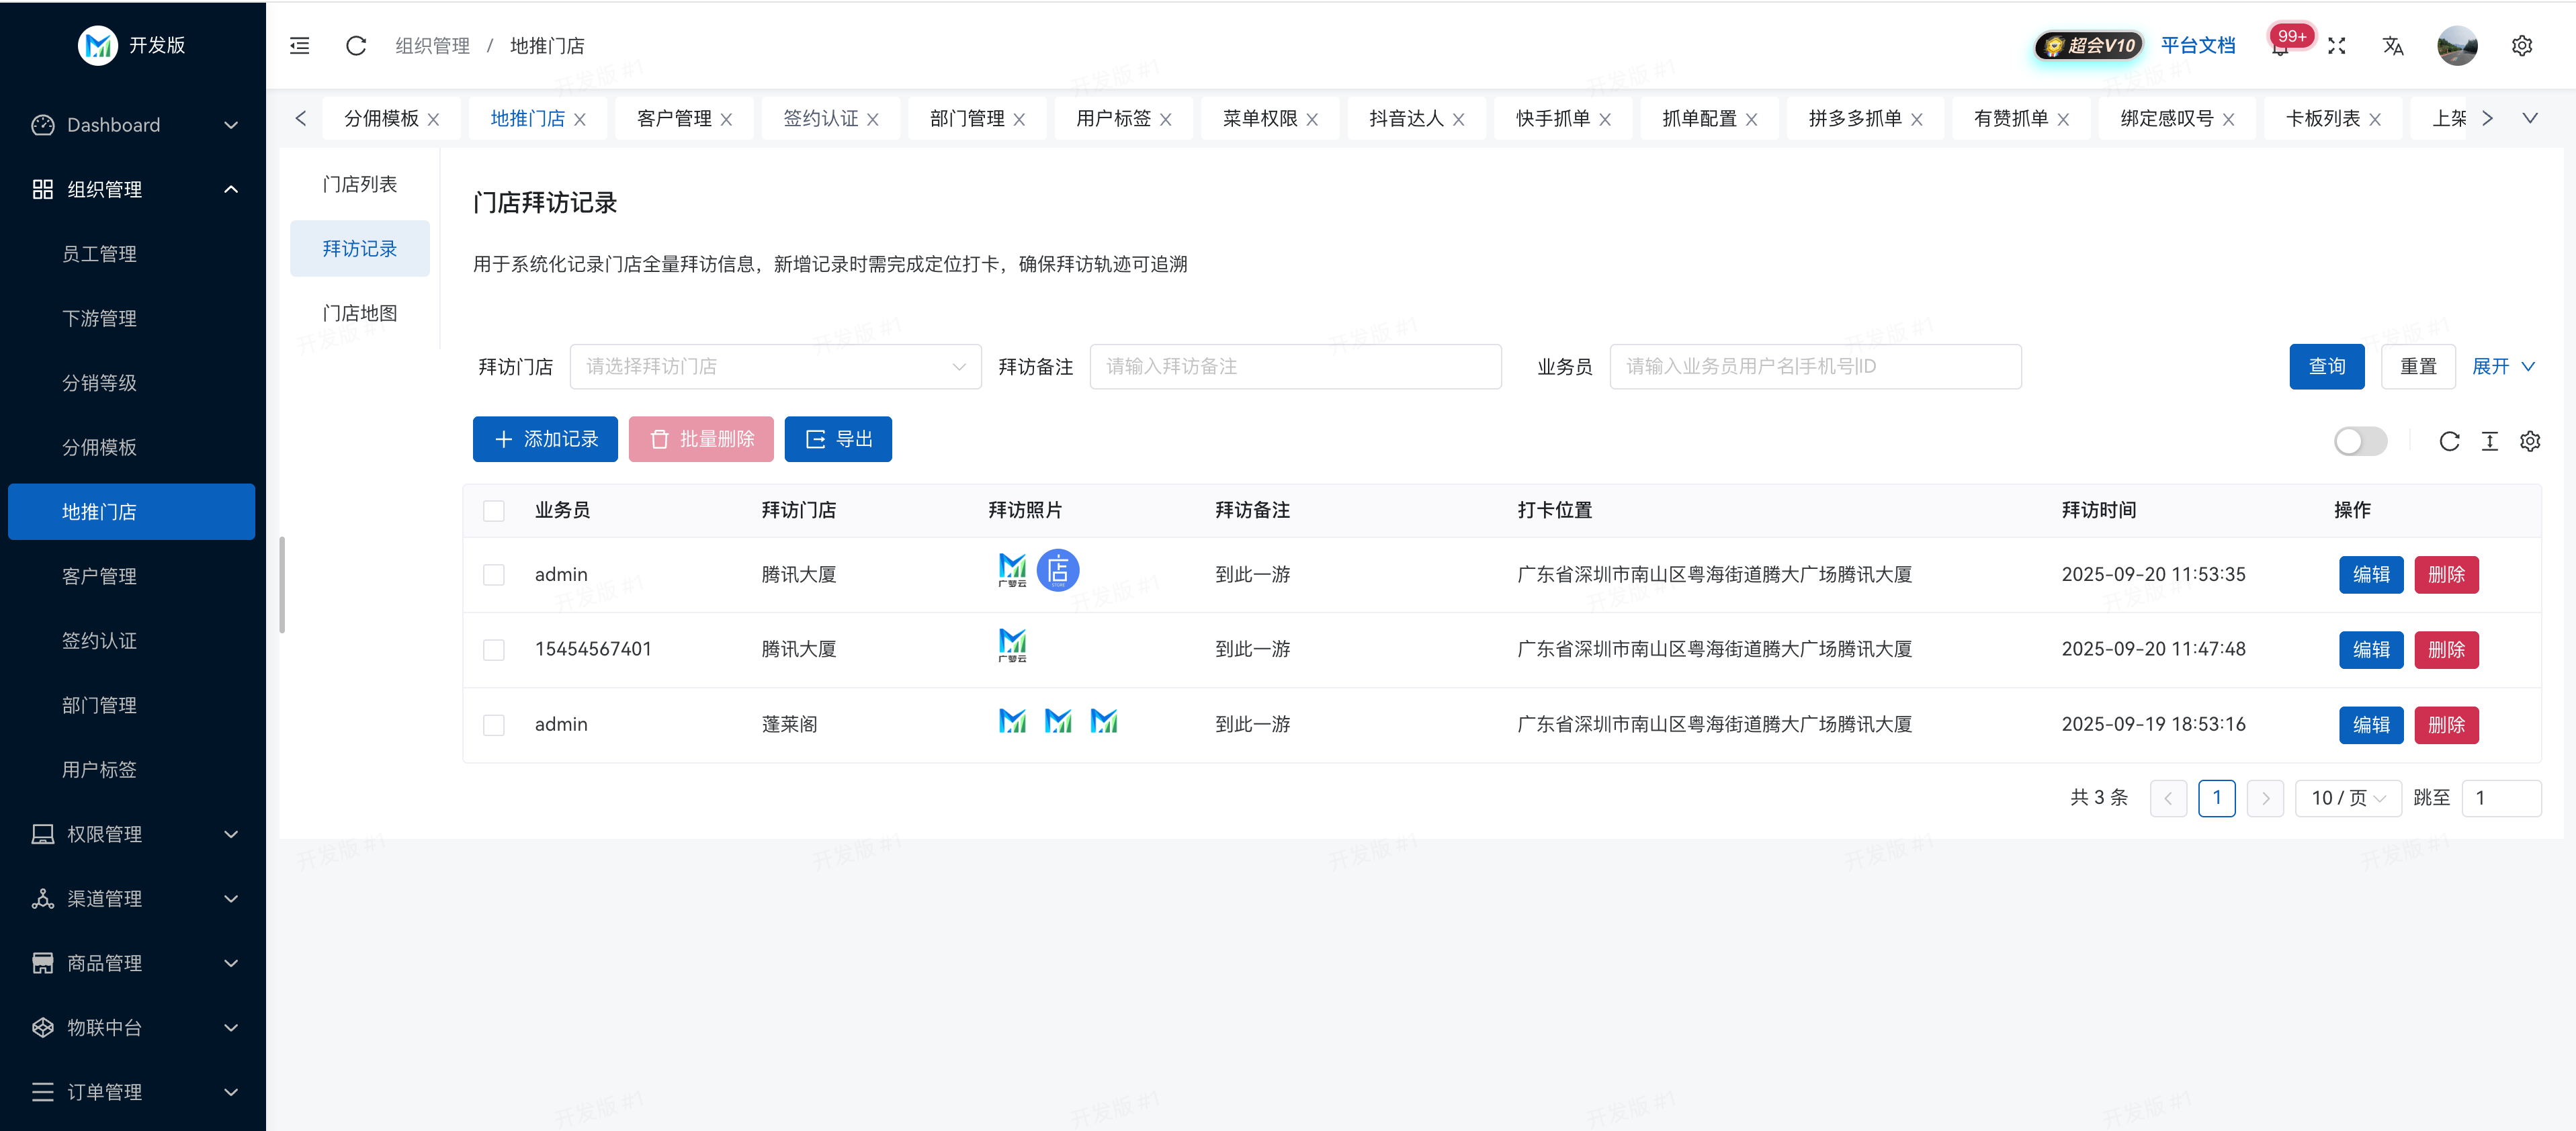The height and width of the screenshot is (1131, 2576).
Task: Select the checkbox for row 15454567401
Action: click(494, 650)
